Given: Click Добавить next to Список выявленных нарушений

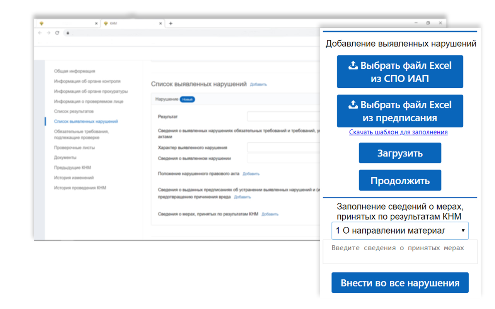Looking at the screenshot, I should tap(258, 84).
